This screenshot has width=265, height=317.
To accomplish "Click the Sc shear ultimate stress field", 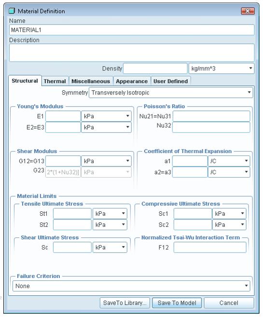I will (x=72, y=248).
